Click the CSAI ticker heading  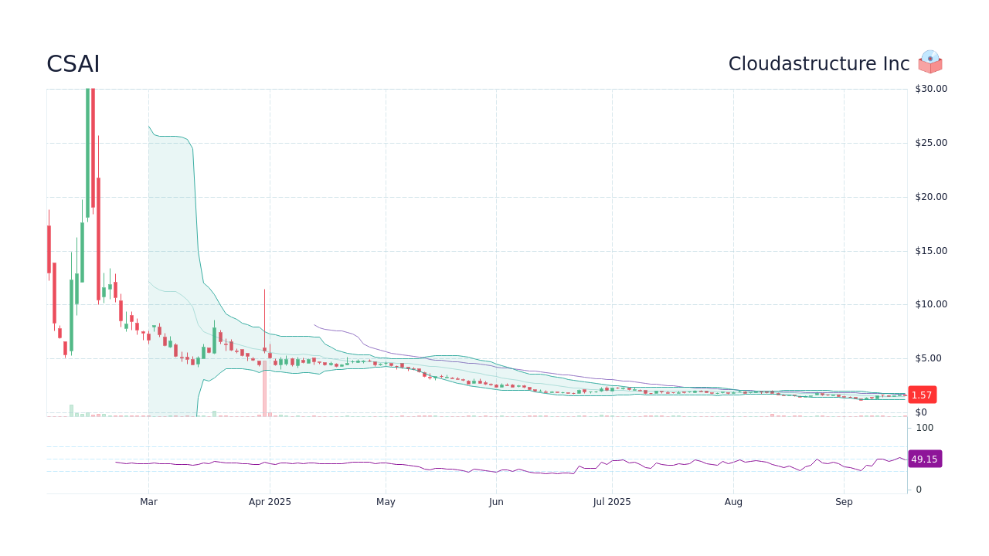tap(73, 64)
